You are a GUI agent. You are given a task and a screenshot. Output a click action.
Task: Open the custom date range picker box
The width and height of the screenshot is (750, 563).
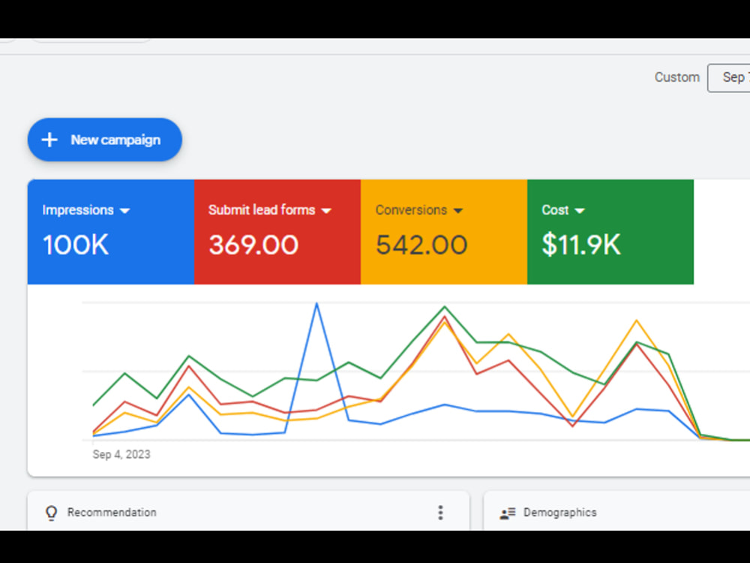click(729, 77)
